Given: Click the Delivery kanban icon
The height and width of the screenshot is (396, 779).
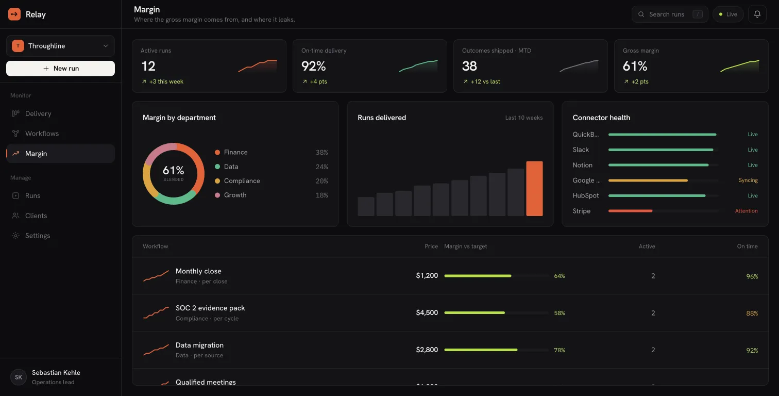Looking at the screenshot, I should (x=15, y=113).
